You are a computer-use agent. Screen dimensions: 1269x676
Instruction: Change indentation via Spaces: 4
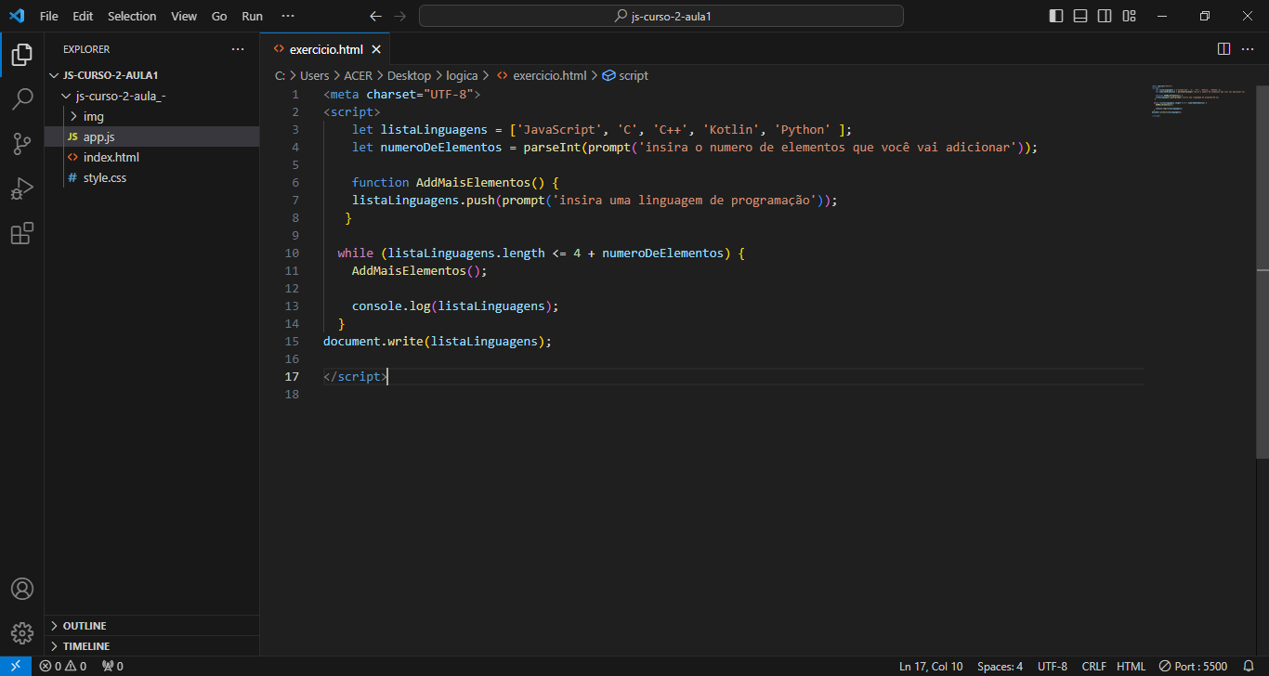tap(1000, 666)
